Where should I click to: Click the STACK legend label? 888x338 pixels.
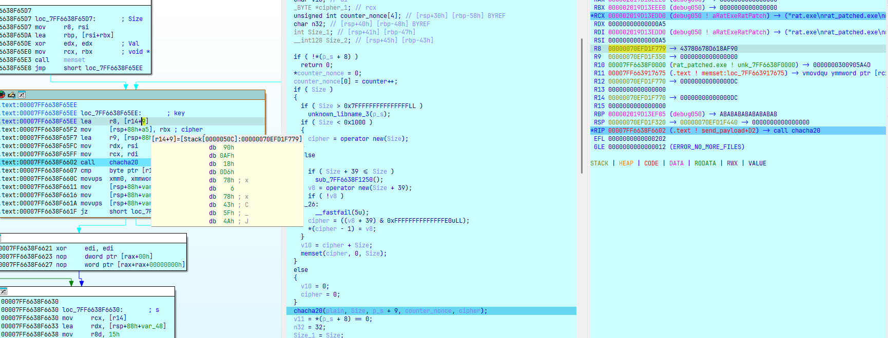[599, 163]
